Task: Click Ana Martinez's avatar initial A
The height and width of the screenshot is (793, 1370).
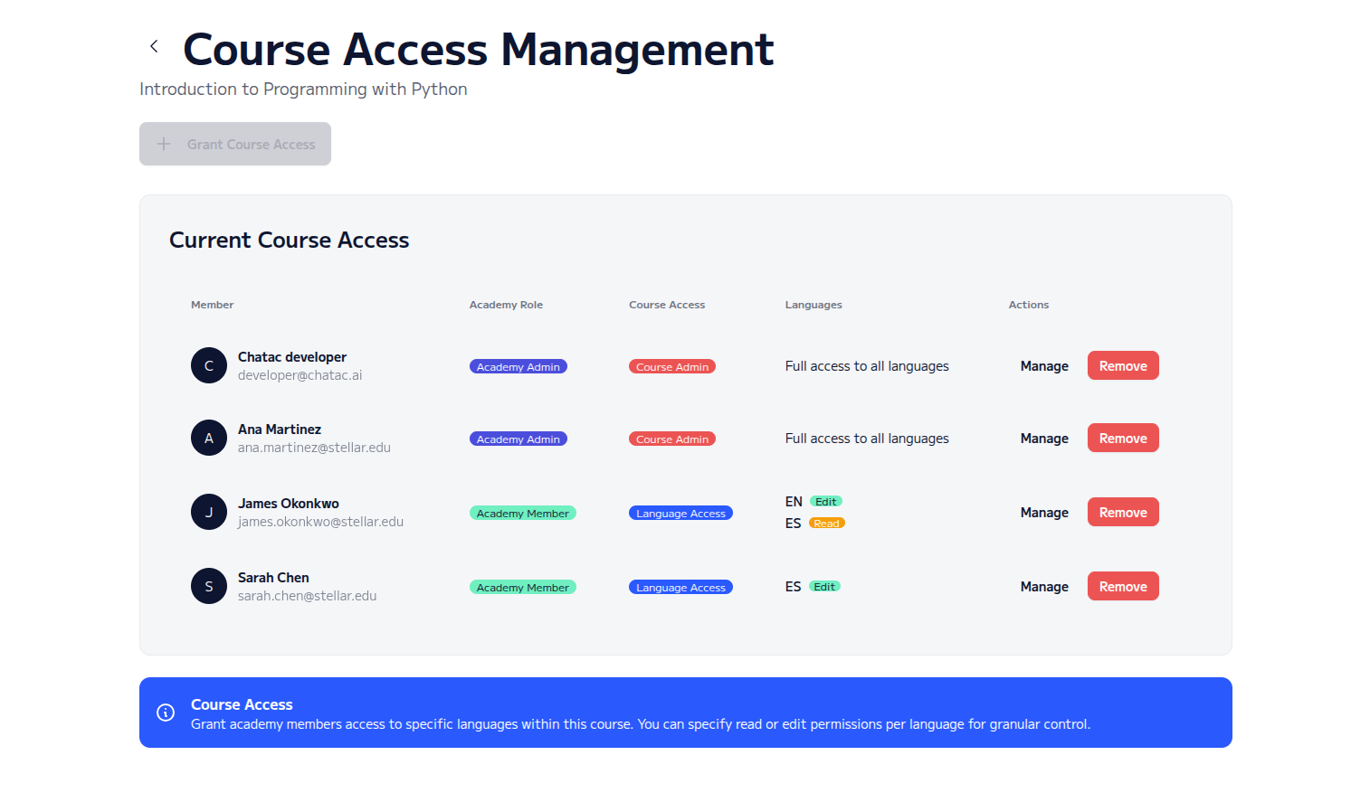Action: click(209, 438)
